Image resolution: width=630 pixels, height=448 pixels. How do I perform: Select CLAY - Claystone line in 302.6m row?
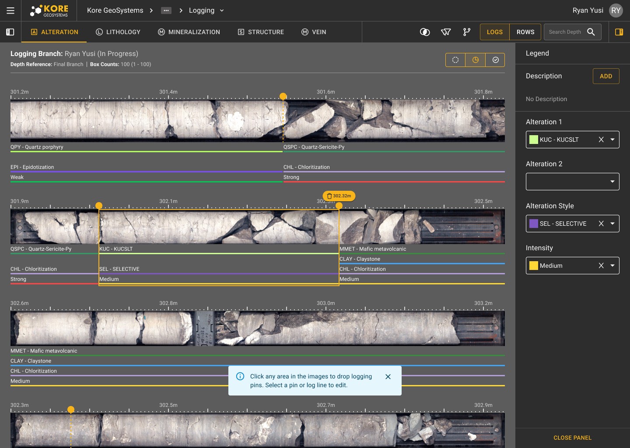[x=258, y=362]
